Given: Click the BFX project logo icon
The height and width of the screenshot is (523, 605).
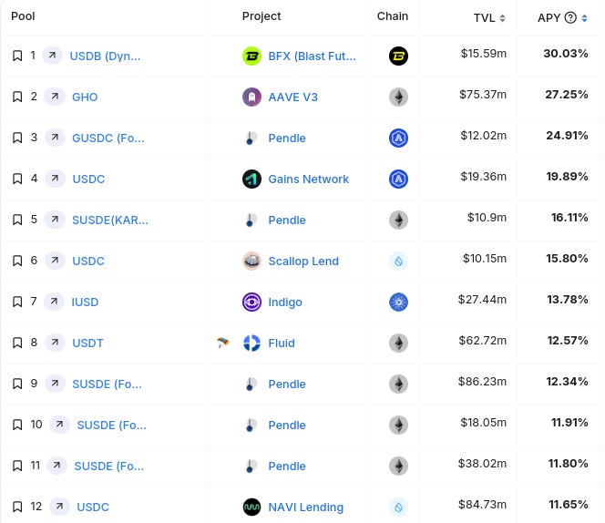Looking at the screenshot, I should pyautogui.click(x=251, y=56).
